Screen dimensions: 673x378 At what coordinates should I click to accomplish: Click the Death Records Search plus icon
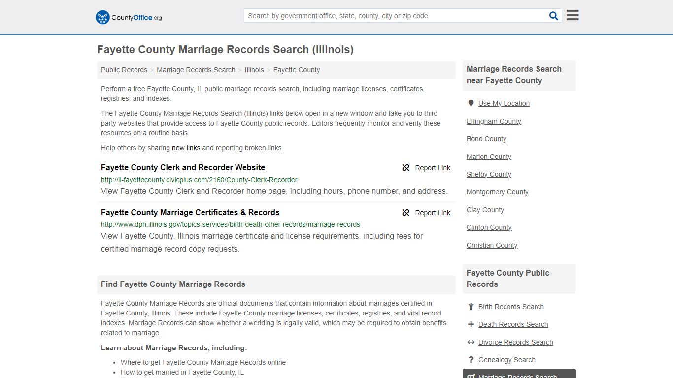pos(471,324)
